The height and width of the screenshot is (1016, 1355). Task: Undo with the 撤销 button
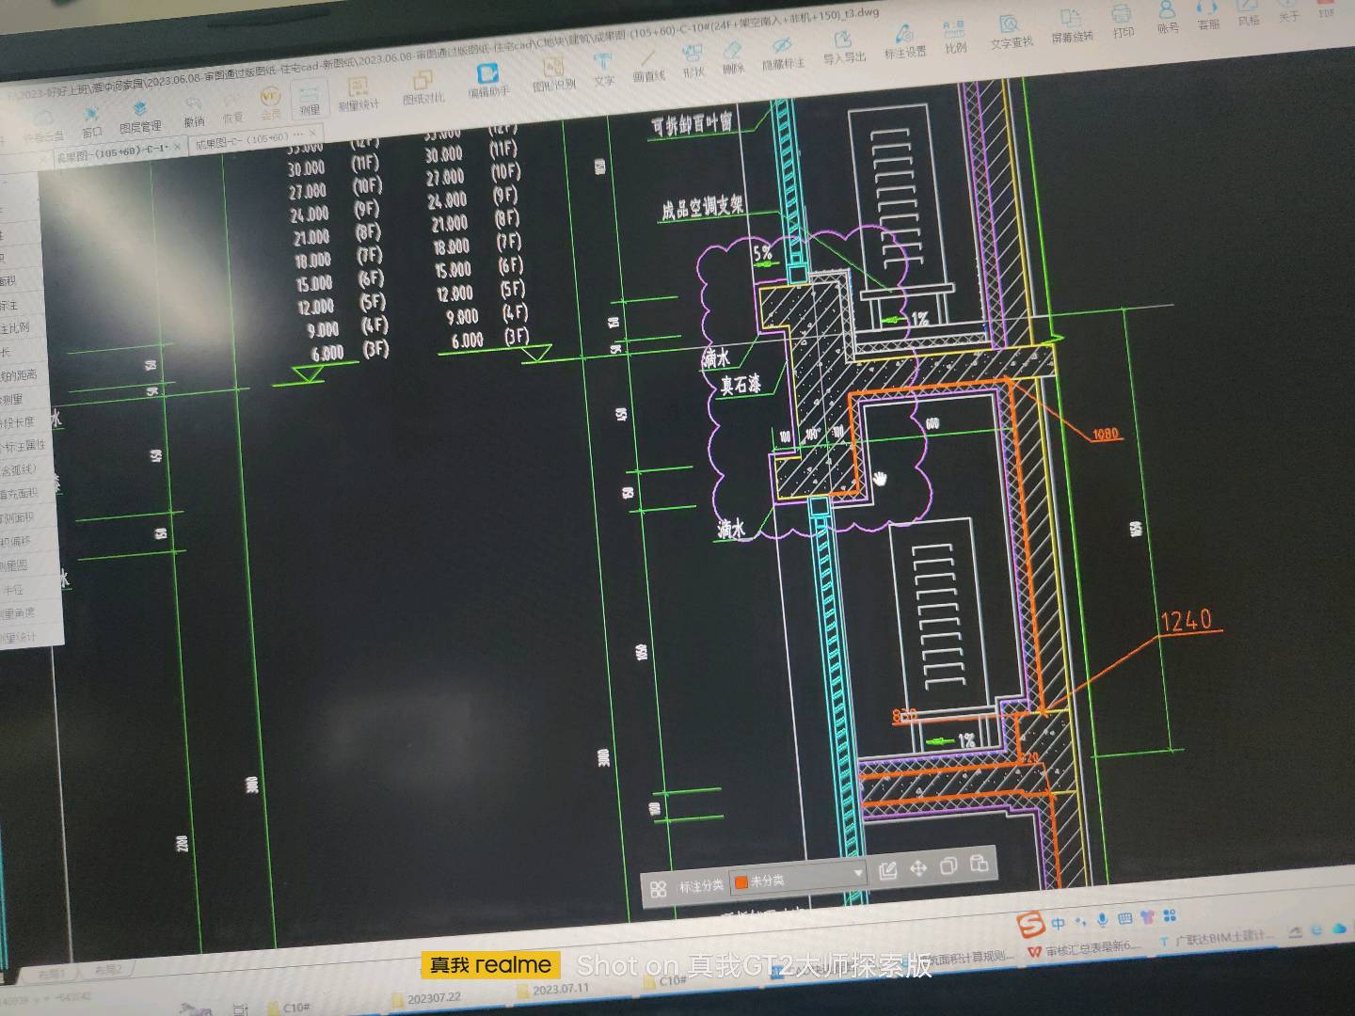pos(194,112)
